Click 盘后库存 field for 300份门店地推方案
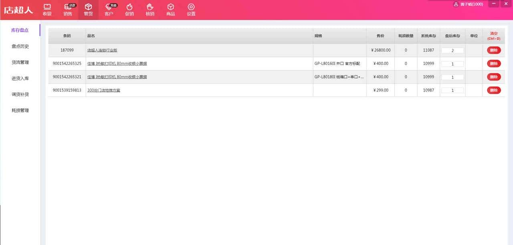This screenshot has height=245, width=513. (452, 90)
